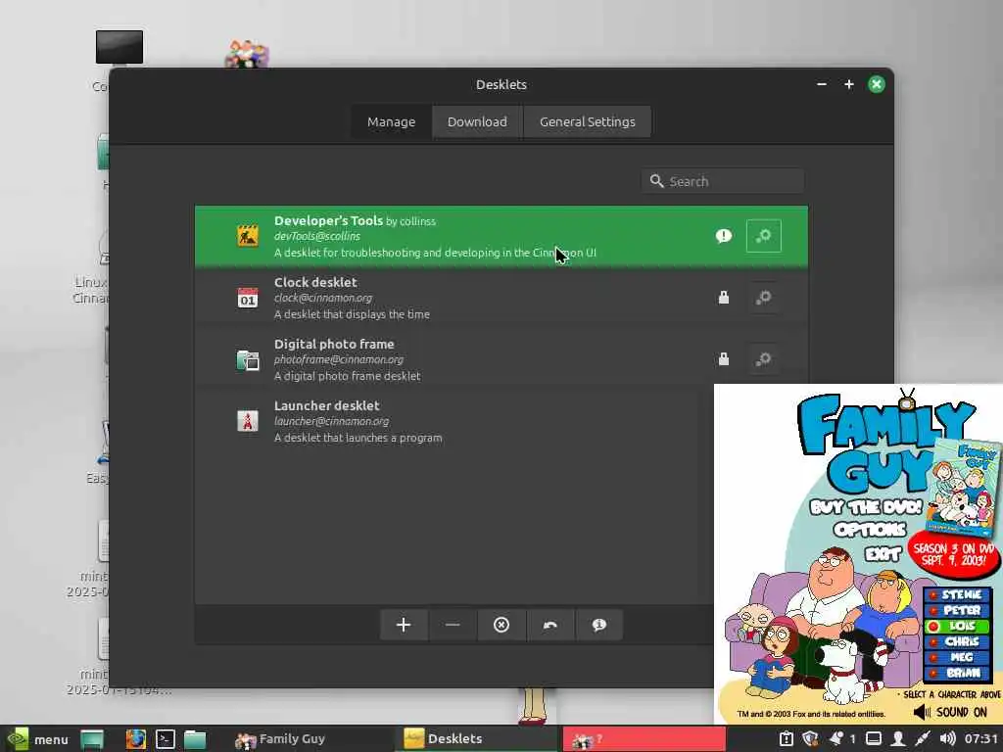Open the Mint menu button
This screenshot has width=1003, height=752.
pos(37,739)
